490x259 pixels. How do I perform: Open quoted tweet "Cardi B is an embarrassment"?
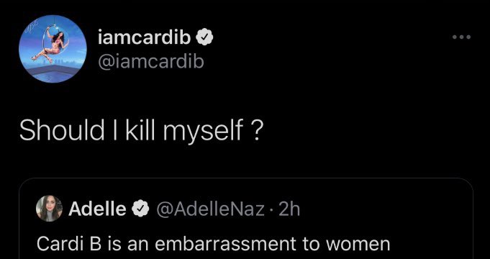click(x=246, y=219)
